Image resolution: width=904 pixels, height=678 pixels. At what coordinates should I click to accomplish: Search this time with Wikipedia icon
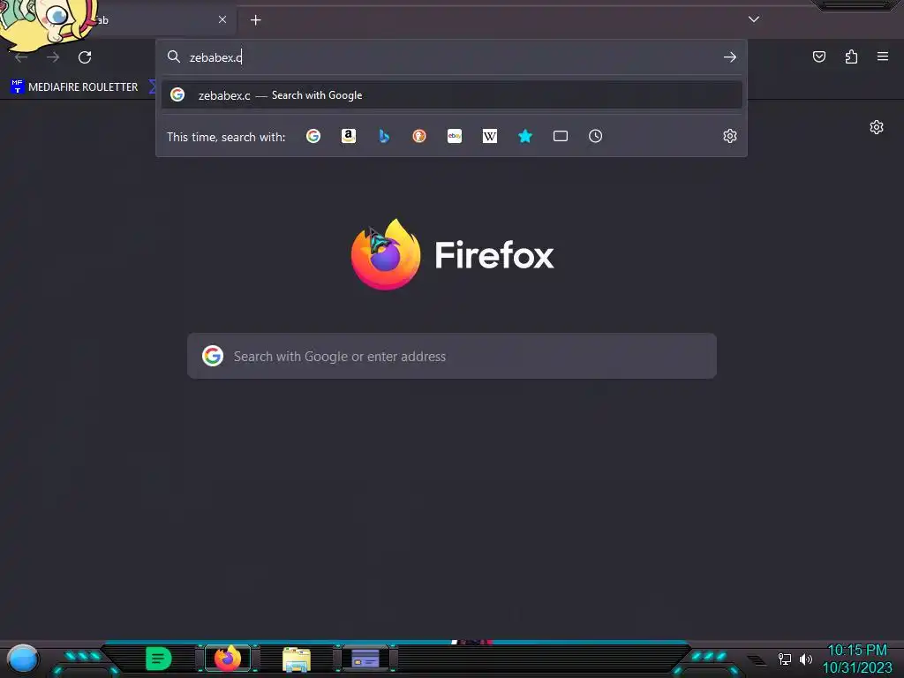489,136
